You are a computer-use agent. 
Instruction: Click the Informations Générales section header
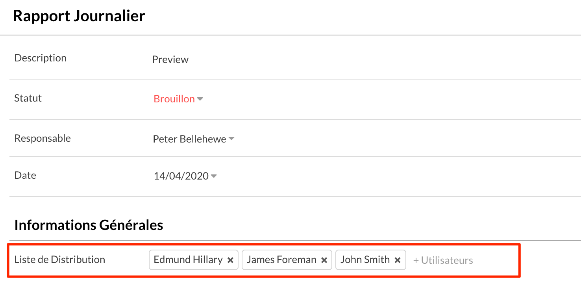[89, 225]
